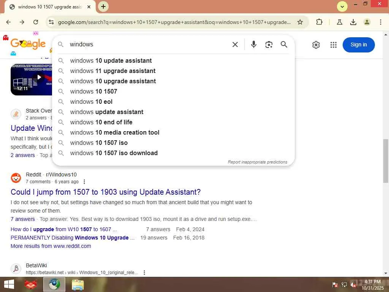
Task: Go forward one page in Chrome
Action: [22, 22]
